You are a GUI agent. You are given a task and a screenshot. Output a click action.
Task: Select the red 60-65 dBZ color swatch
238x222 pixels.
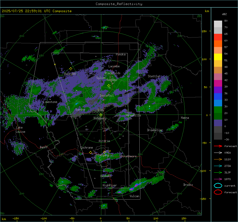click(218, 37)
